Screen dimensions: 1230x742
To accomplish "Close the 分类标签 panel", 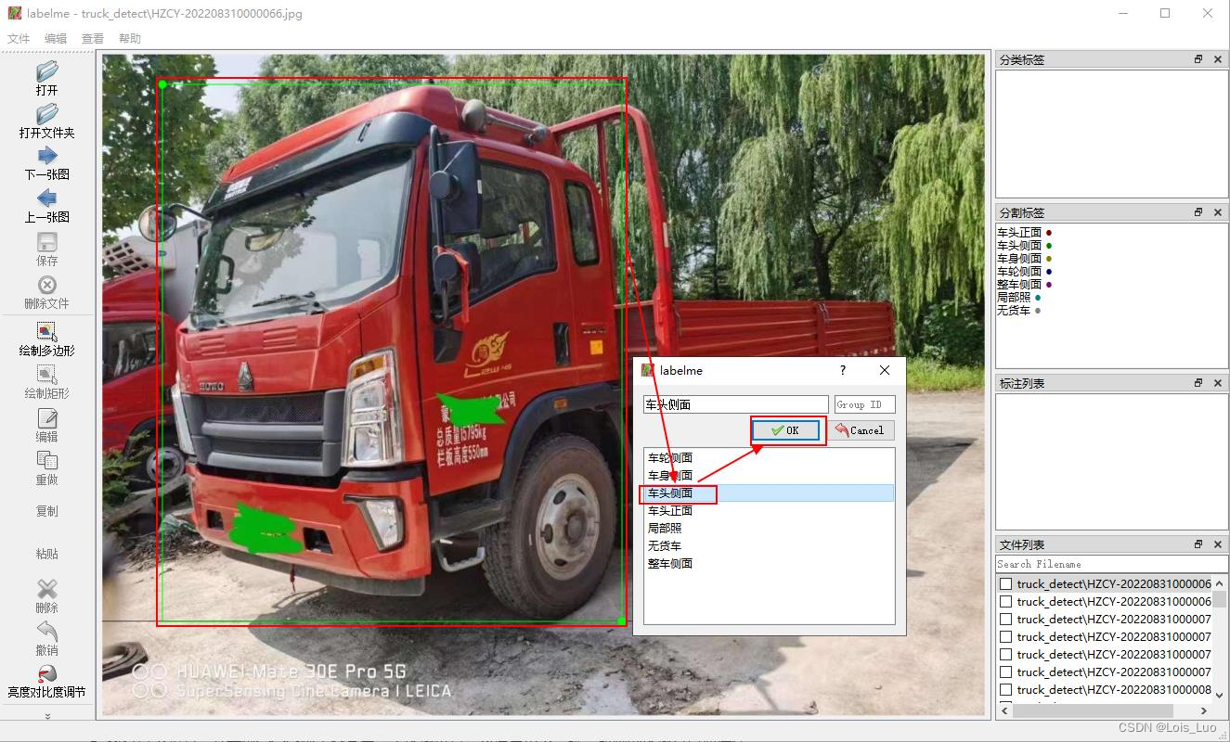I will (x=1218, y=59).
